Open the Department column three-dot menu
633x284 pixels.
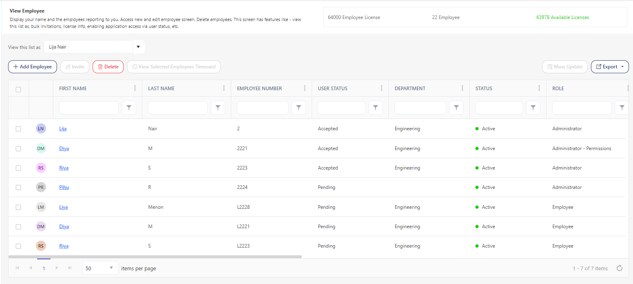point(462,88)
